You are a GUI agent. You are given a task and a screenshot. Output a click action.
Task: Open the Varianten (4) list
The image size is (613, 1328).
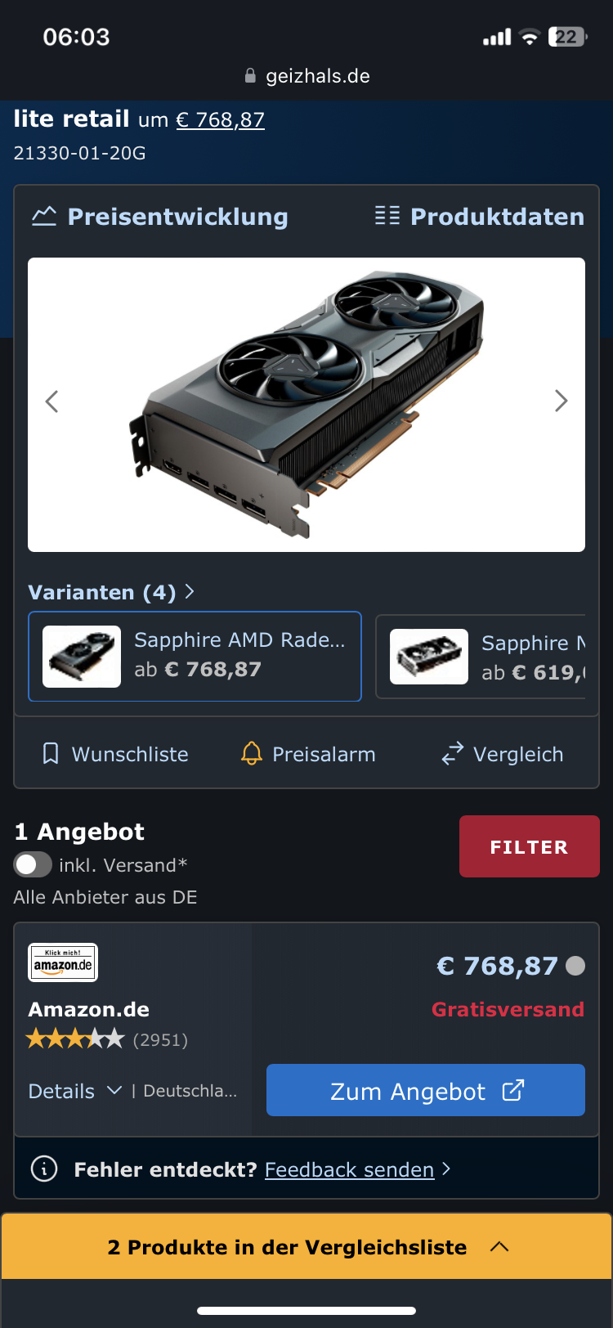click(x=111, y=592)
